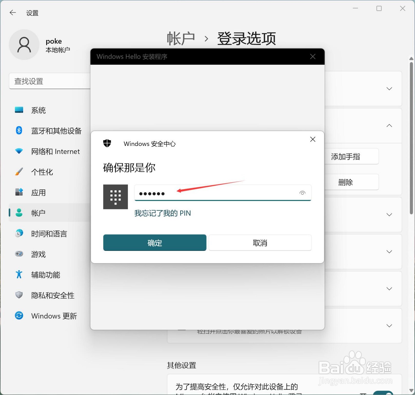Click 确定 to confirm the PIN

coord(155,243)
